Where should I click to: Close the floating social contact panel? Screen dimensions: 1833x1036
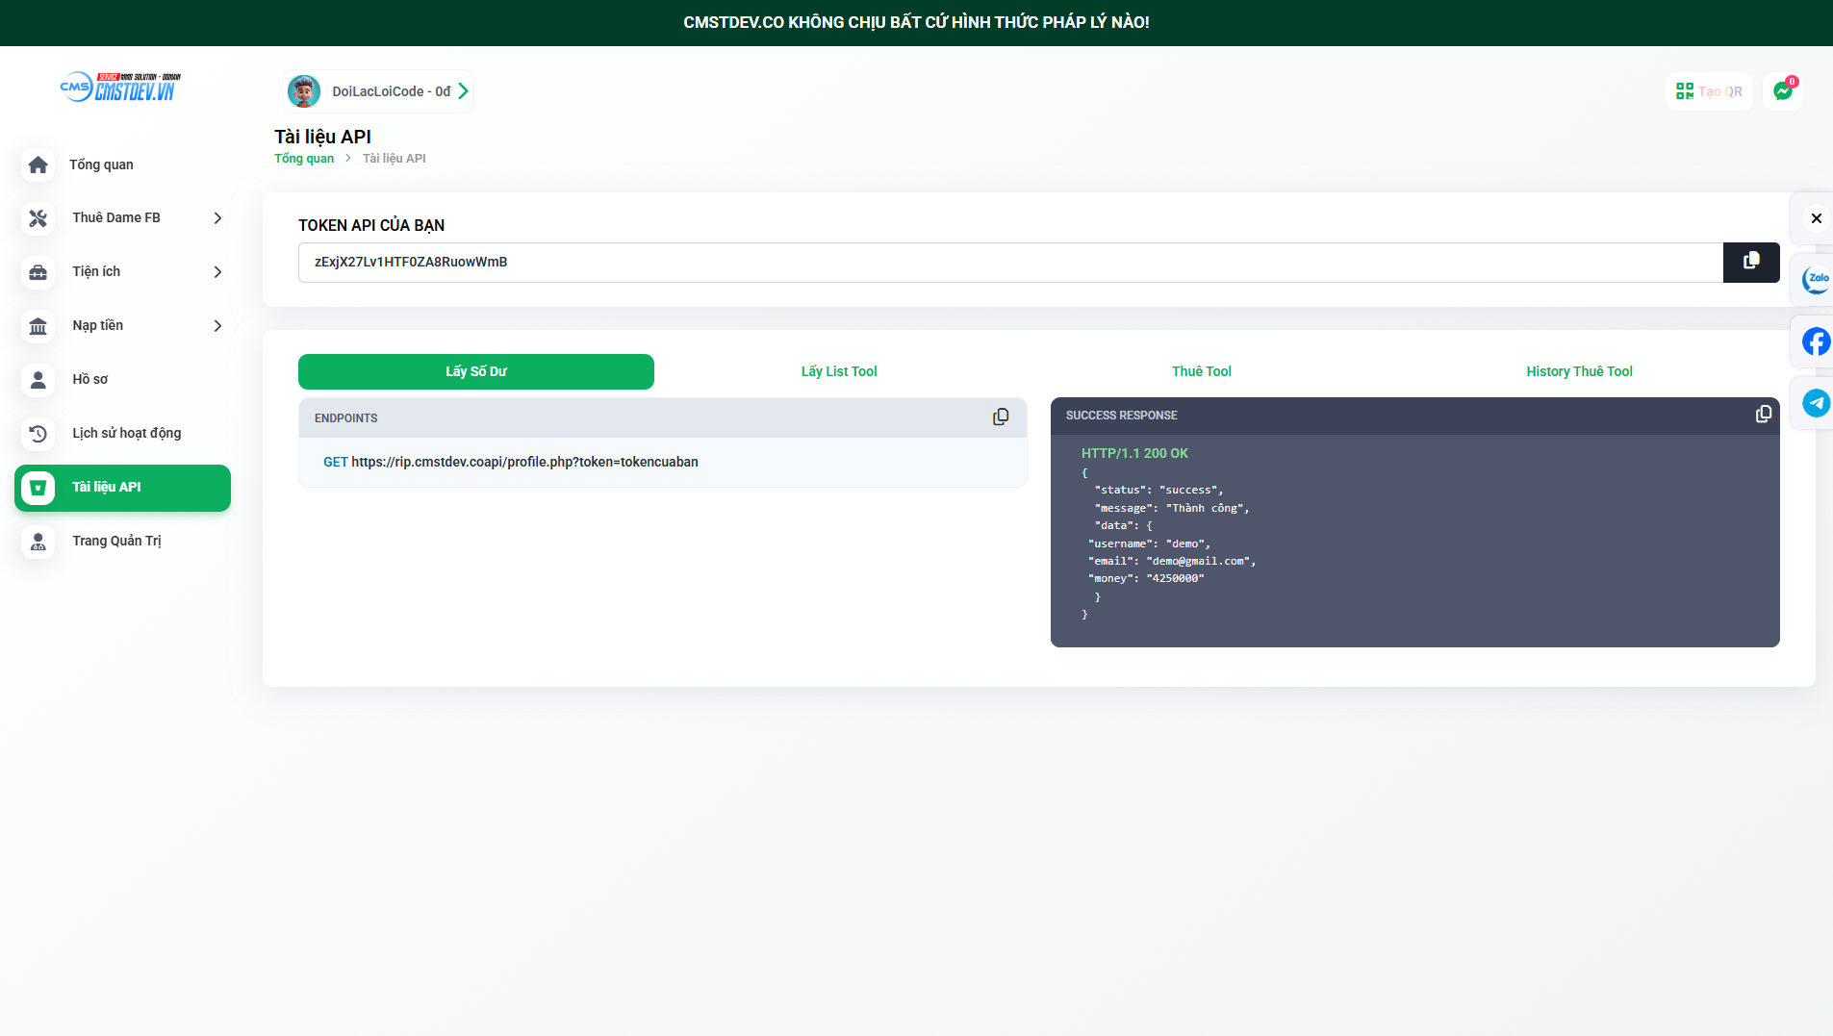[x=1816, y=218]
